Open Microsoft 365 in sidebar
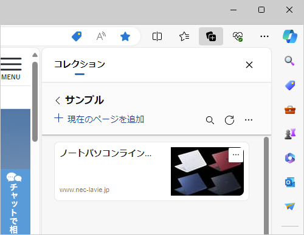The width and height of the screenshot is (304, 235). 290,158
